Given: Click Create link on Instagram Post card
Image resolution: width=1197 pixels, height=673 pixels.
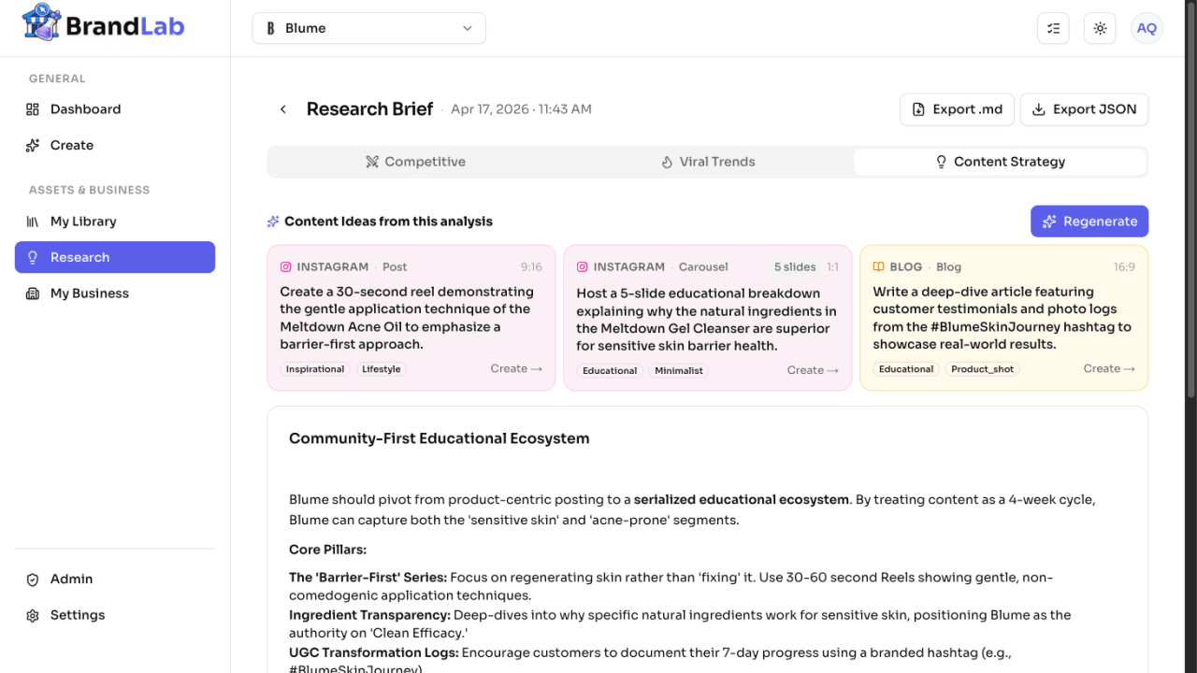Looking at the screenshot, I should (516, 369).
